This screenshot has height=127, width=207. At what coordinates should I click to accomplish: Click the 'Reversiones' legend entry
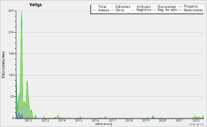193,10
